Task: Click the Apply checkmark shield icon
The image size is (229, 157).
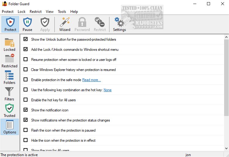Action: pyautogui.click(x=45, y=24)
